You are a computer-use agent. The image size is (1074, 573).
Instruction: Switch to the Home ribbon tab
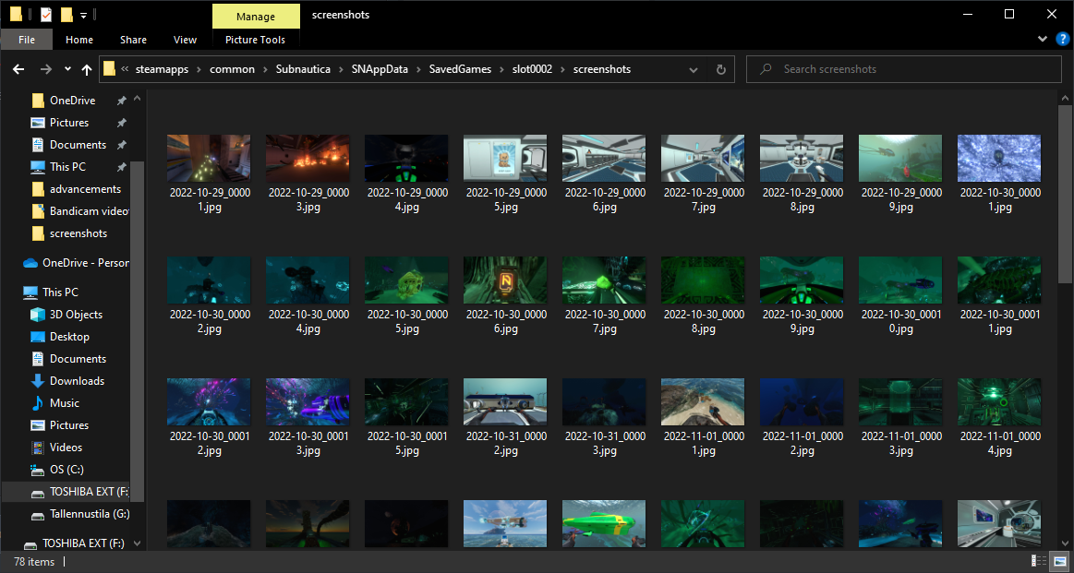coord(79,40)
